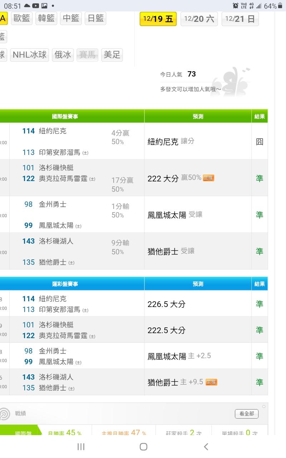This screenshot has height=458, width=286.
Task: Tap the 囧 result for 紐約尼克 讓分
Action: 260,142
